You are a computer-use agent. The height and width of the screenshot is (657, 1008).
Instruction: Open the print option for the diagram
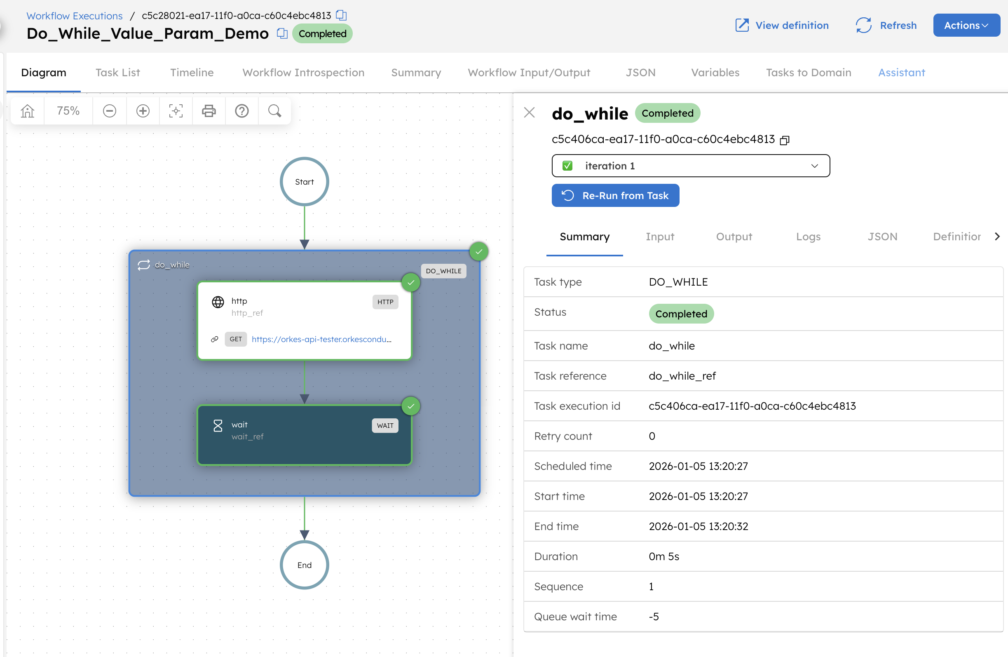pyautogui.click(x=209, y=110)
